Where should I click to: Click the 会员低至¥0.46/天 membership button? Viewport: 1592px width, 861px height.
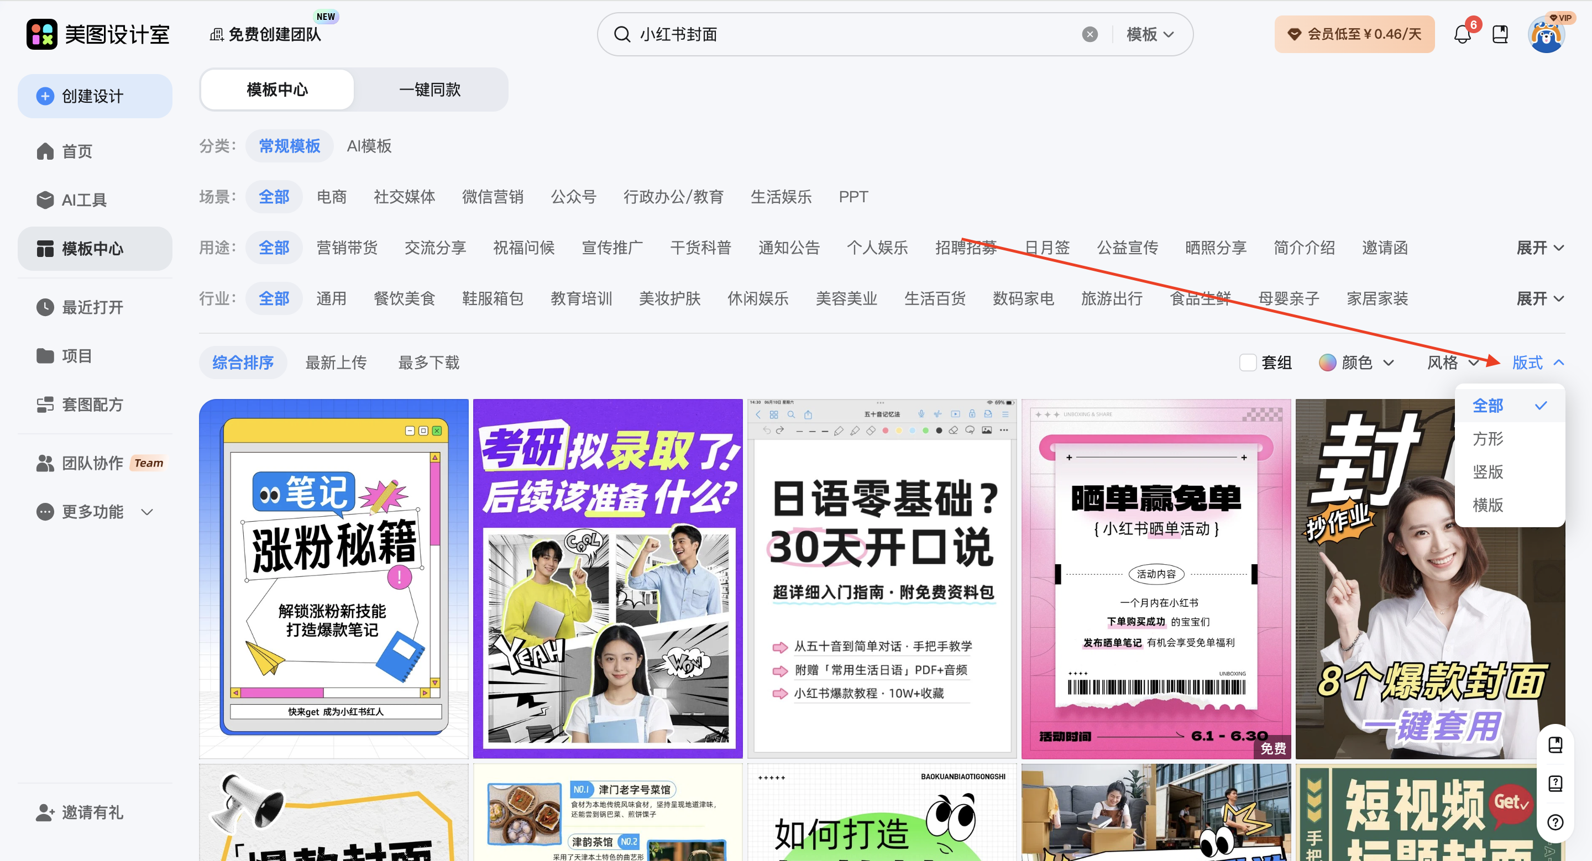1354,34
